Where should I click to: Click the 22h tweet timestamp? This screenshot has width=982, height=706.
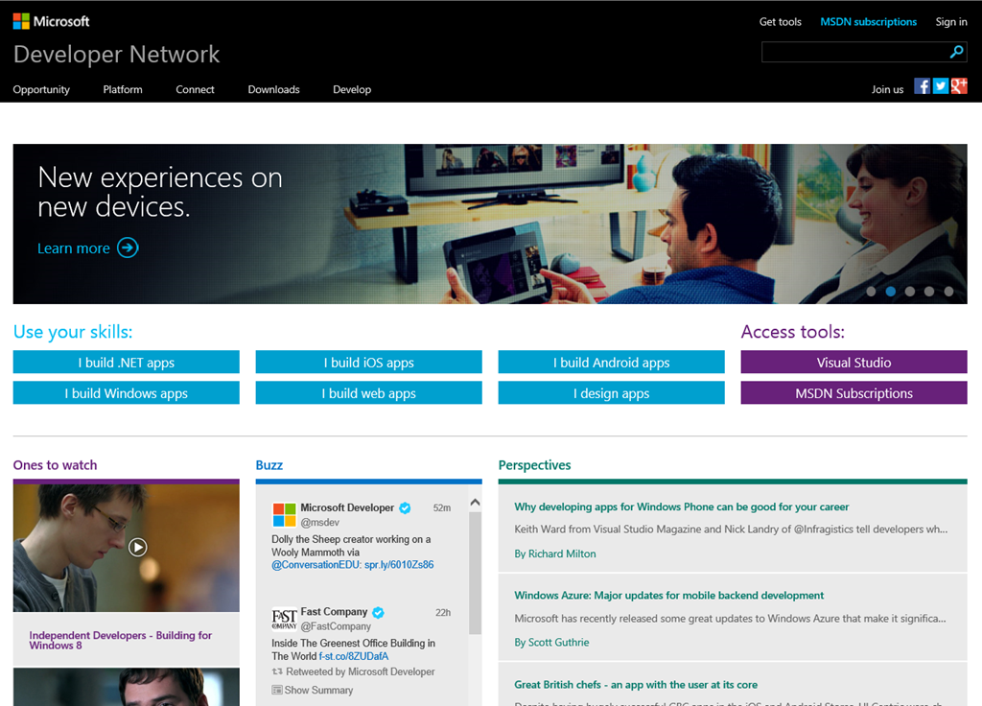click(443, 613)
